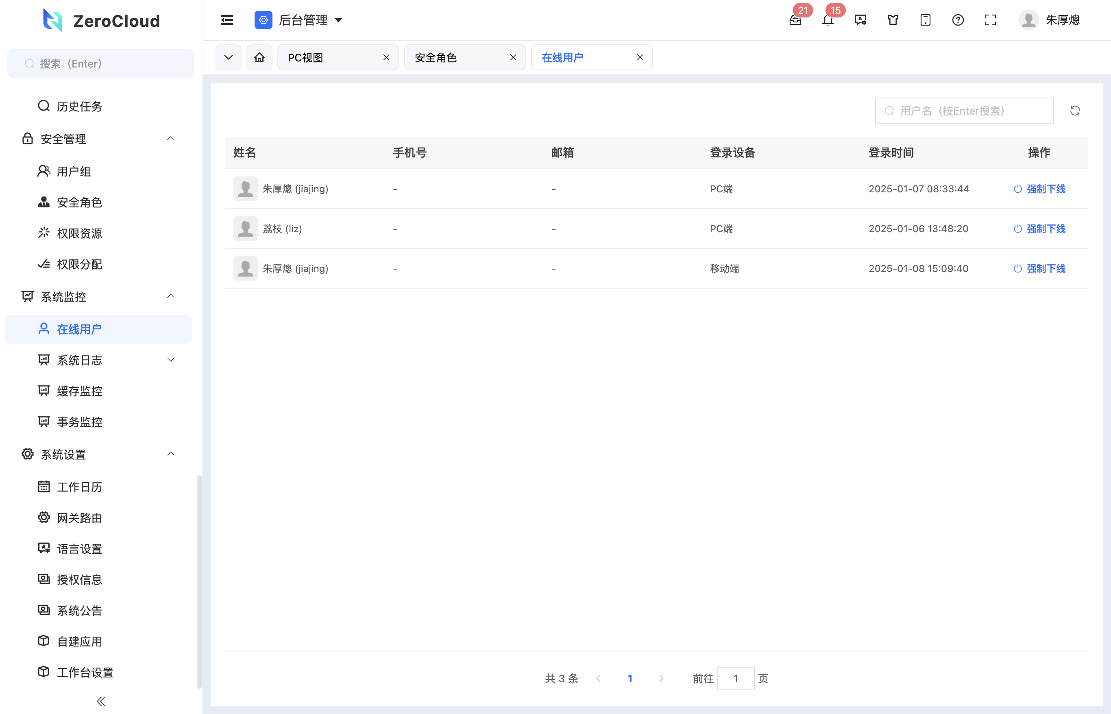Open 系统公告 in sidebar
Image resolution: width=1111 pixels, height=714 pixels.
98,611
